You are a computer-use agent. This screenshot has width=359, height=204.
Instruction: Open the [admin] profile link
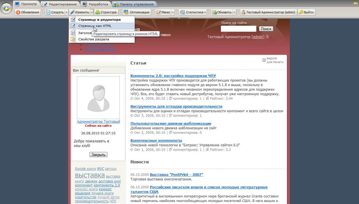click(258, 37)
